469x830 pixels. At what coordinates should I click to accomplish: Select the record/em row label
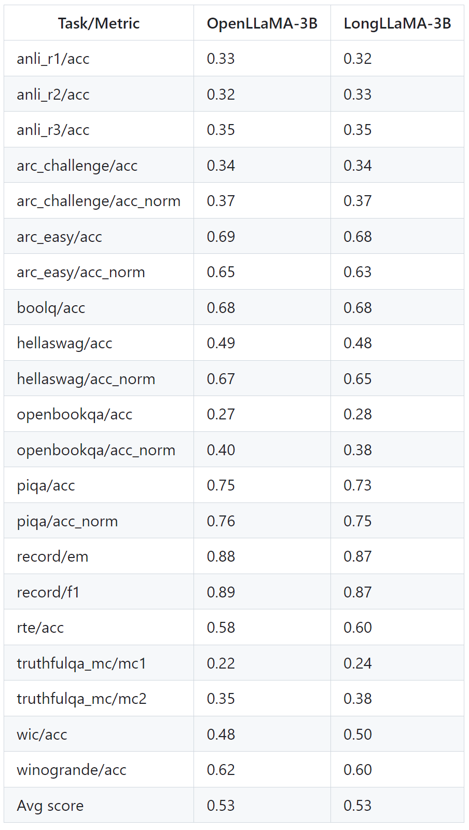tap(52, 556)
